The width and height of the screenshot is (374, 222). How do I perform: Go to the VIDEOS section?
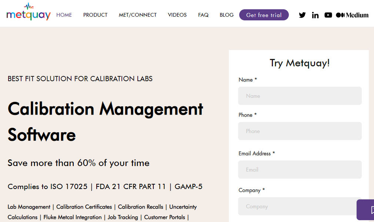[177, 15]
